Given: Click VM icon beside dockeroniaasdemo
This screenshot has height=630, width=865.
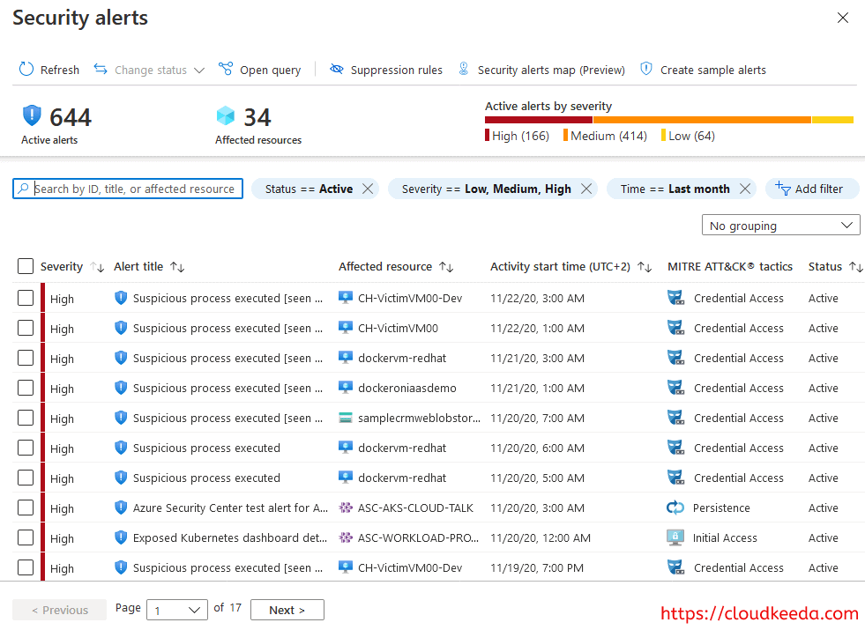Looking at the screenshot, I should click(346, 388).
